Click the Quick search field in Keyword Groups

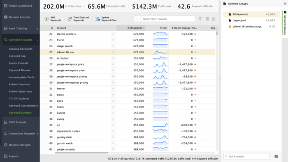[x=246, y=156]
